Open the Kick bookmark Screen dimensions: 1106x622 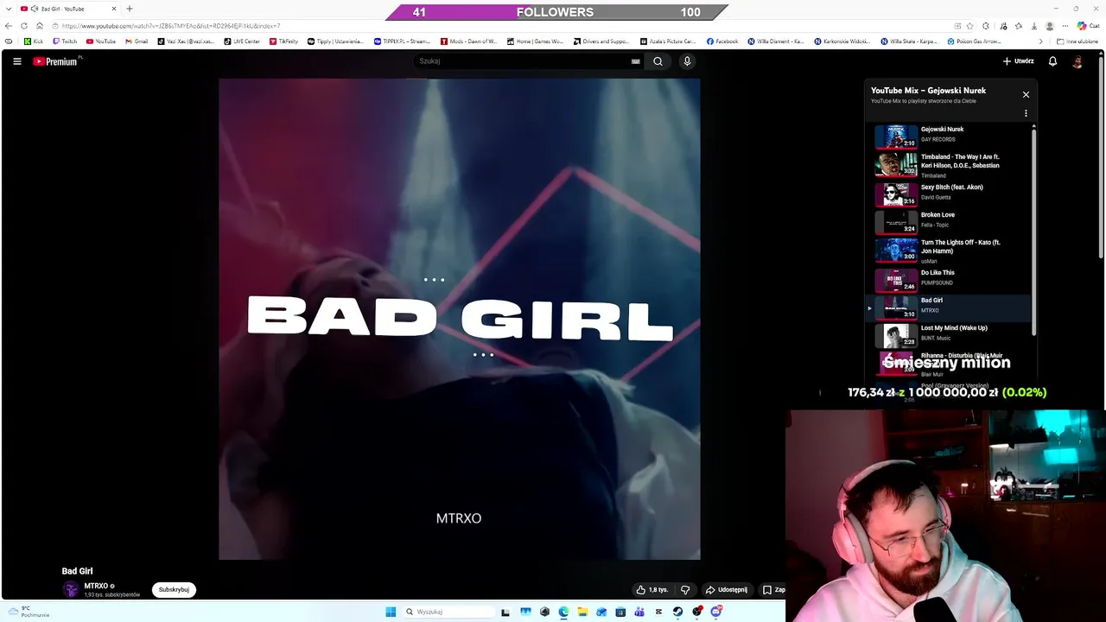click(x=34, y=41)
